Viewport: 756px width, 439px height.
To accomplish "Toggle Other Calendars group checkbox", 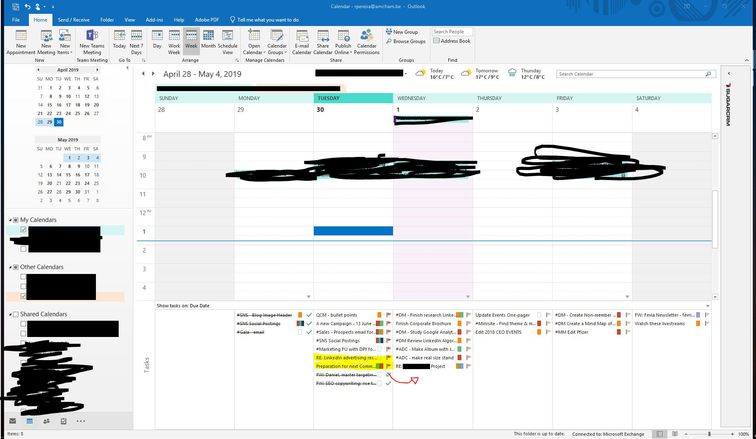I will (x=16, y=267).
